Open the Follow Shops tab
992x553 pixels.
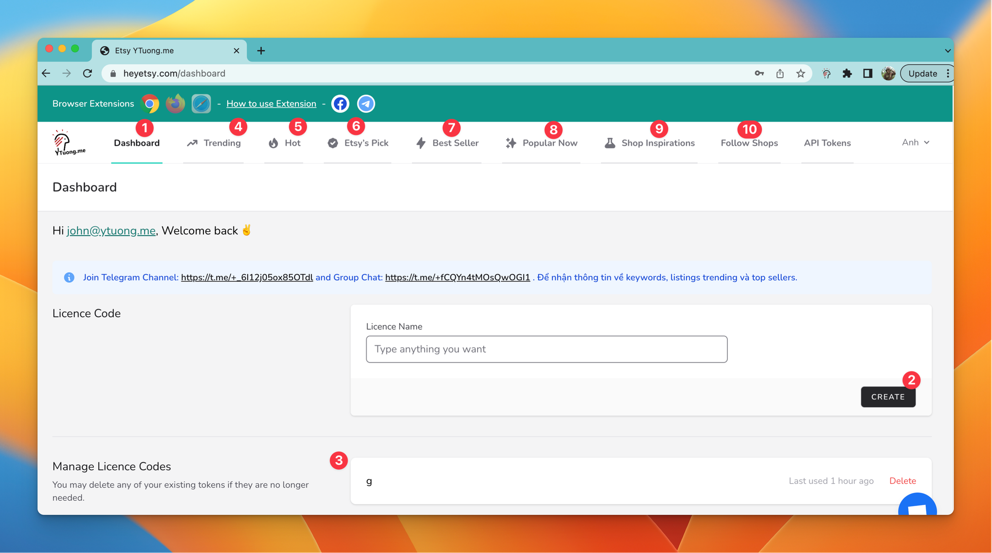[x=749, y=143]
